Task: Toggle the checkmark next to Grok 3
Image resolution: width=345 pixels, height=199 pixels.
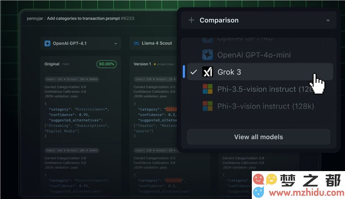Action: [x=194, y=72]
